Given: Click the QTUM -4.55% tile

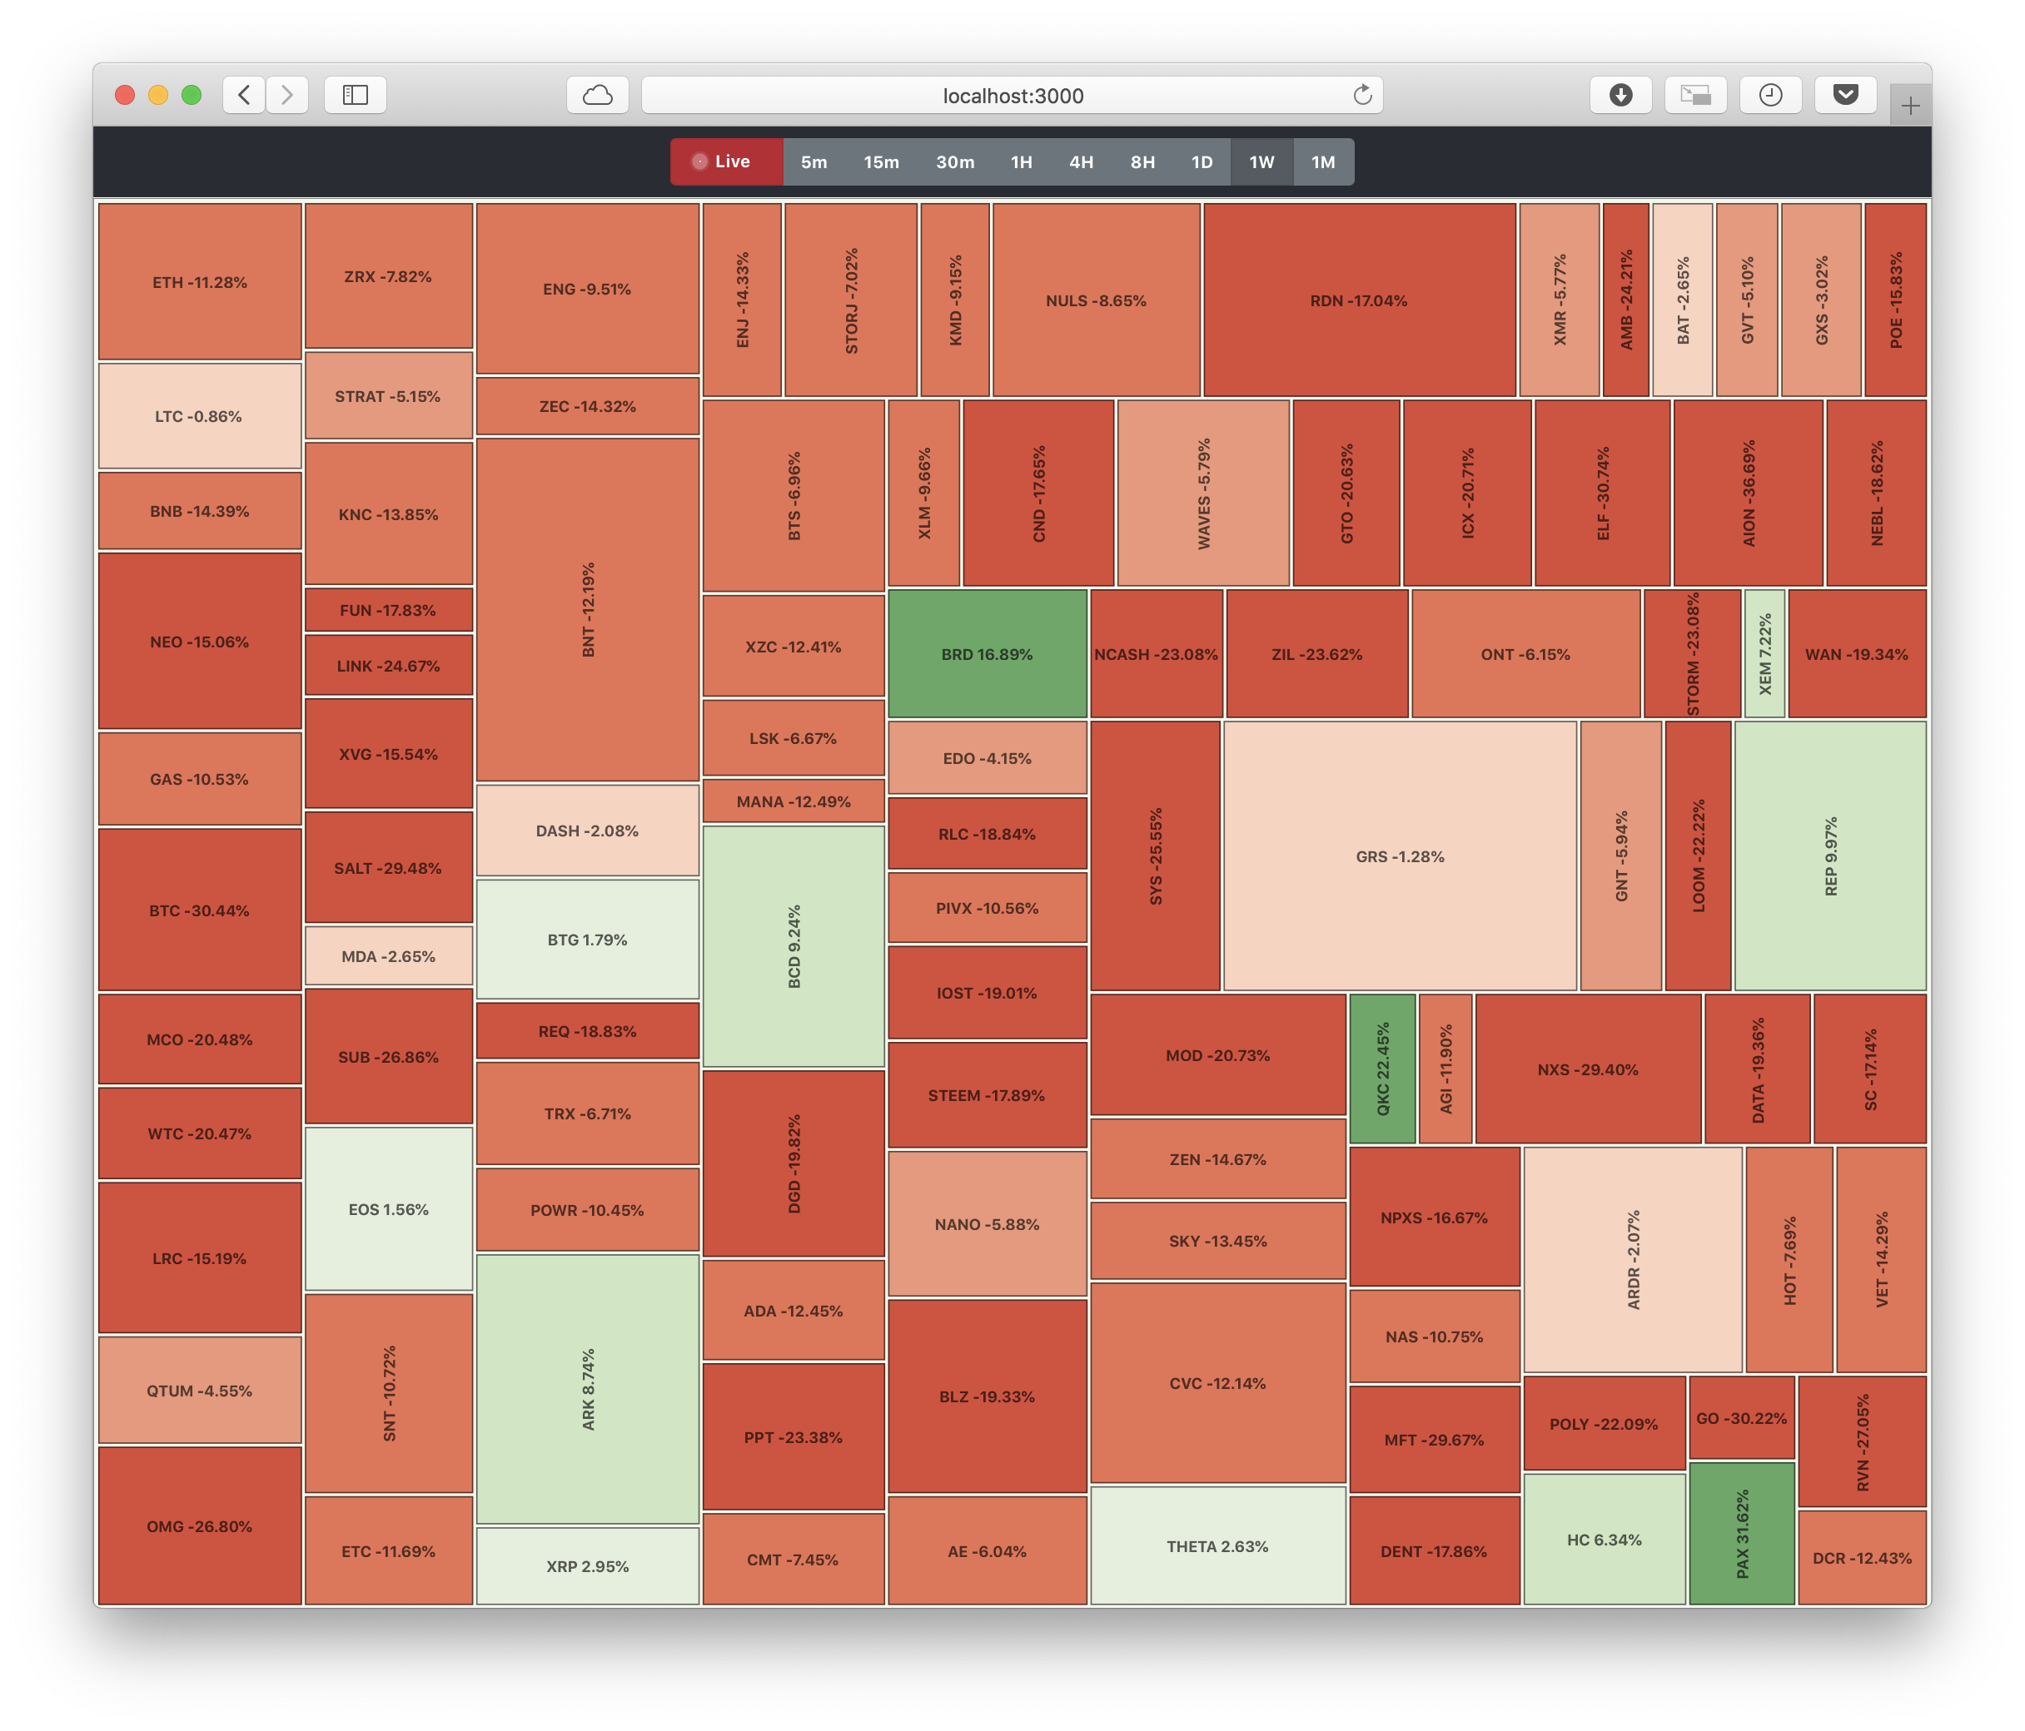Looking at the screenshot, I should (x=199, y=1389).
